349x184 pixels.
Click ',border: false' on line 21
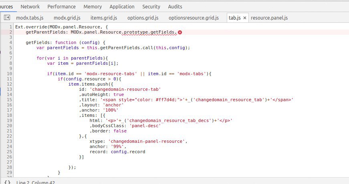point(108,131)
